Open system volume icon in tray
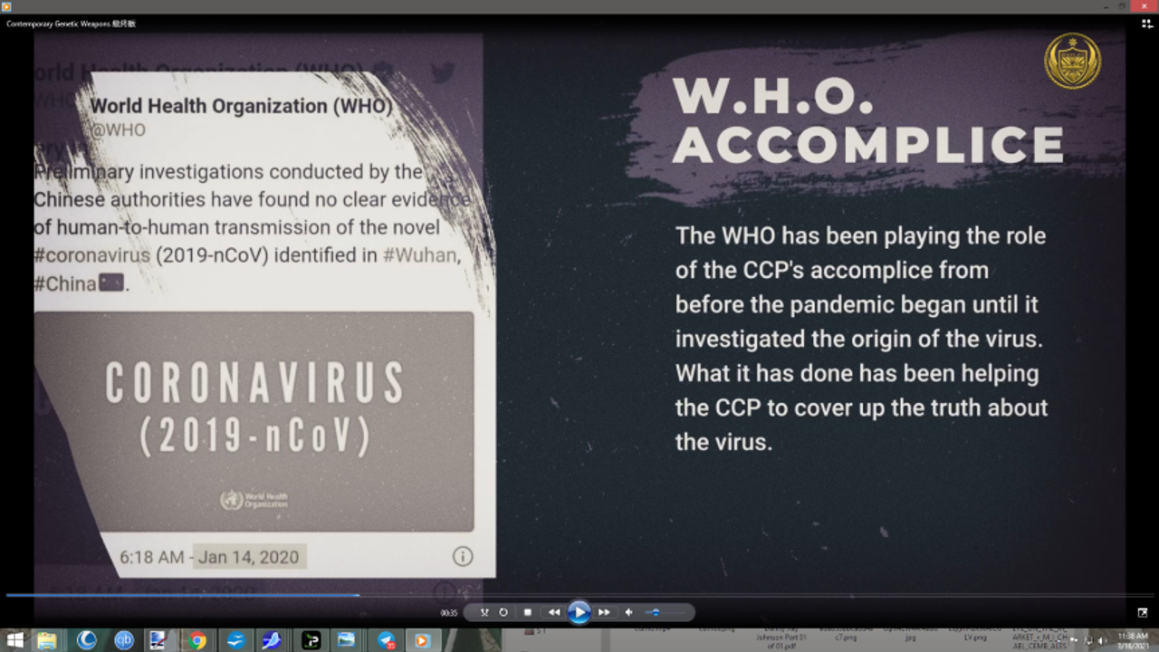Viewport: 1159px width, 652px height. [x=1102, y=640]
